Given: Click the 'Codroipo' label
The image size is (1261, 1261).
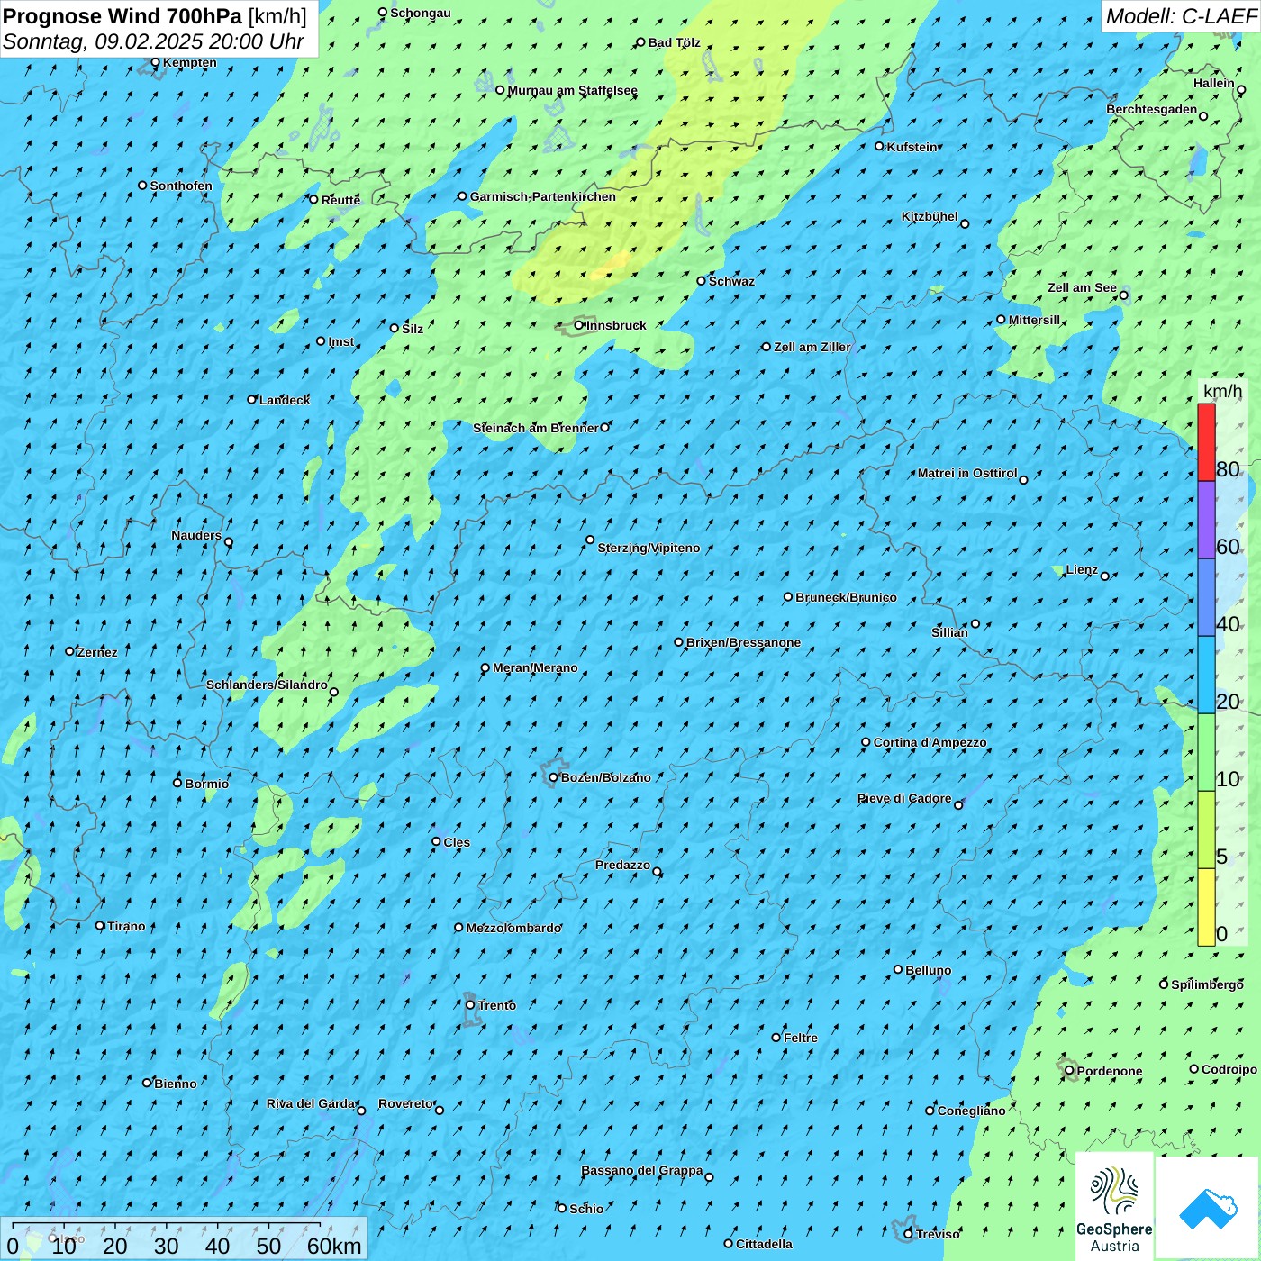Looking at the screenshot, I should pyautogui.click(x=1229, y=1069).
